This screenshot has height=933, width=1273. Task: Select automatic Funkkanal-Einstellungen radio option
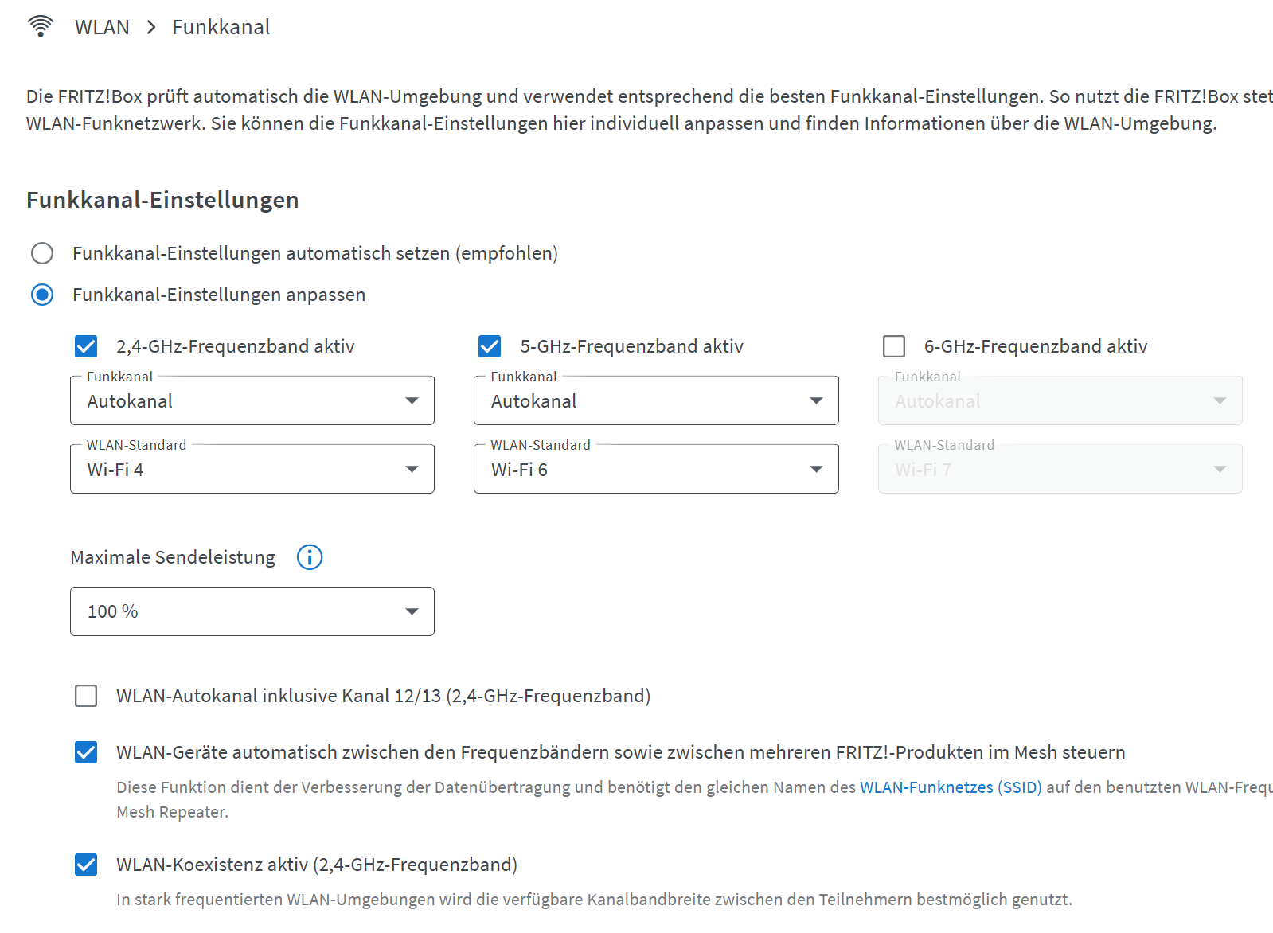tap(42, 253)
